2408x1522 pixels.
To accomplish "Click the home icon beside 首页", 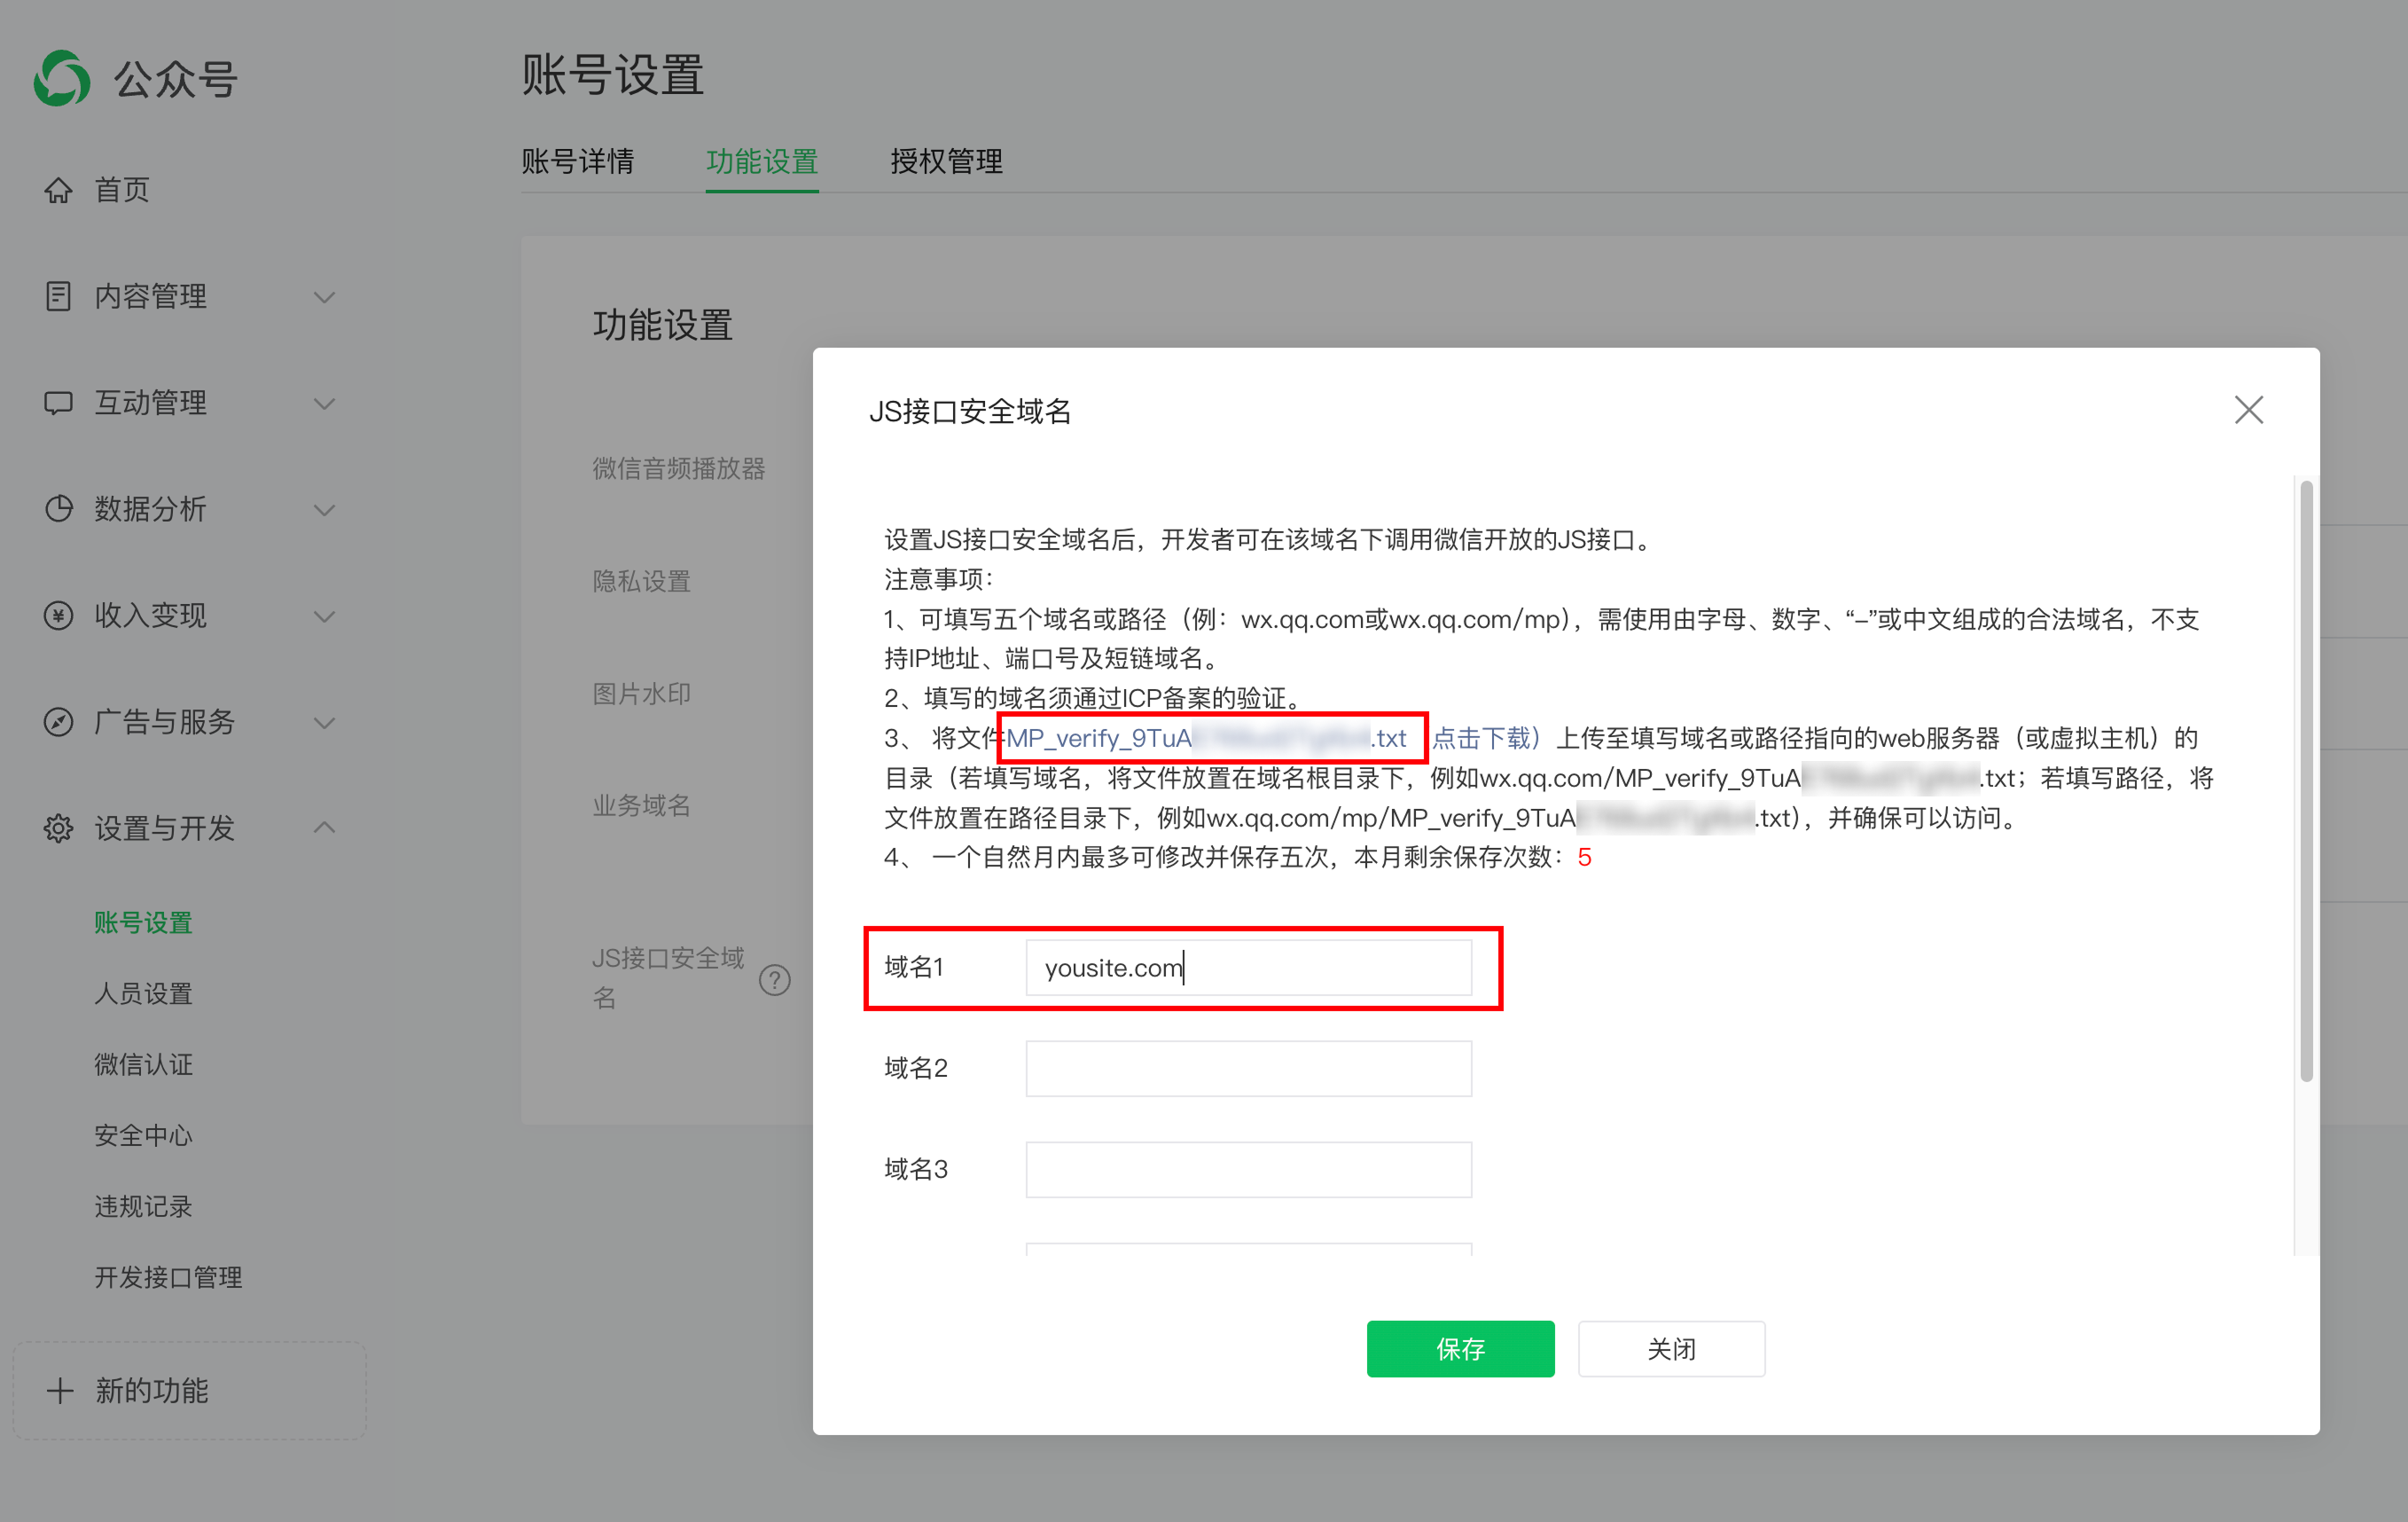I will 58,189.
